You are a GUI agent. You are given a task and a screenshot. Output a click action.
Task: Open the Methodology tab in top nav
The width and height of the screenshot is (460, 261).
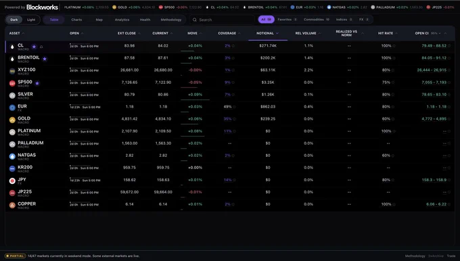(x=171, y=20)
